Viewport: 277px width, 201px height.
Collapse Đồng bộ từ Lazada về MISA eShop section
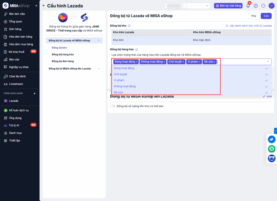pos(99,41)
